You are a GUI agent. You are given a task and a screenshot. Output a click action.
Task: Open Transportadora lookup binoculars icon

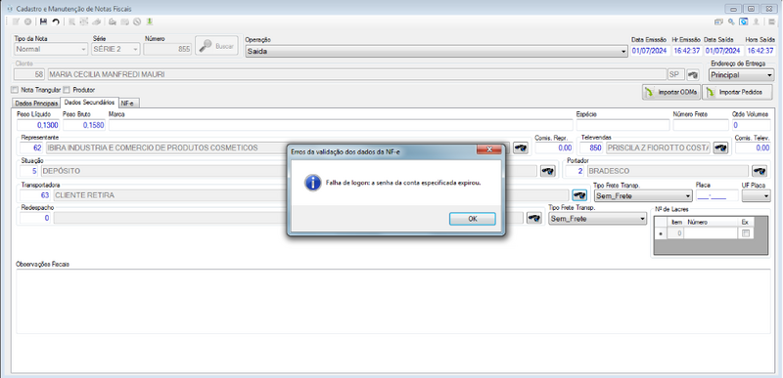click(579, 195)
